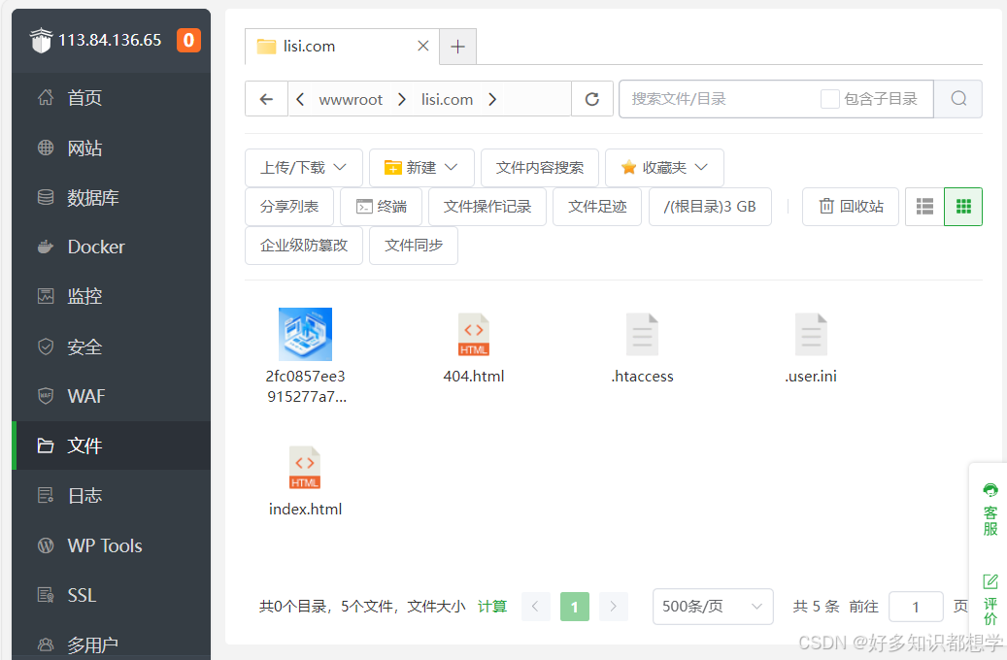Click the 分享列表 button
This screenshot has width=1007, height=660.
[x=289, y=207]
